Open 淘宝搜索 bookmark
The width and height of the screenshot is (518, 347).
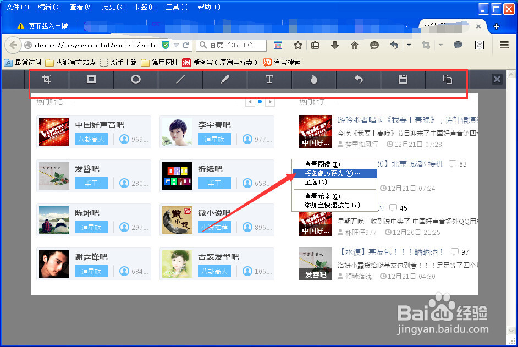point(282,63)
